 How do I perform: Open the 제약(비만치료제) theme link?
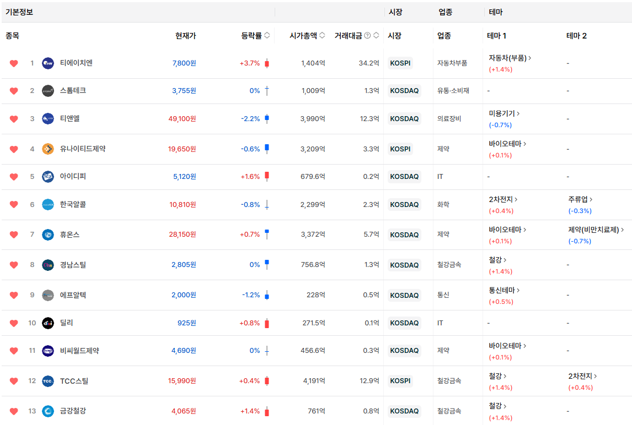pos(596,230)
